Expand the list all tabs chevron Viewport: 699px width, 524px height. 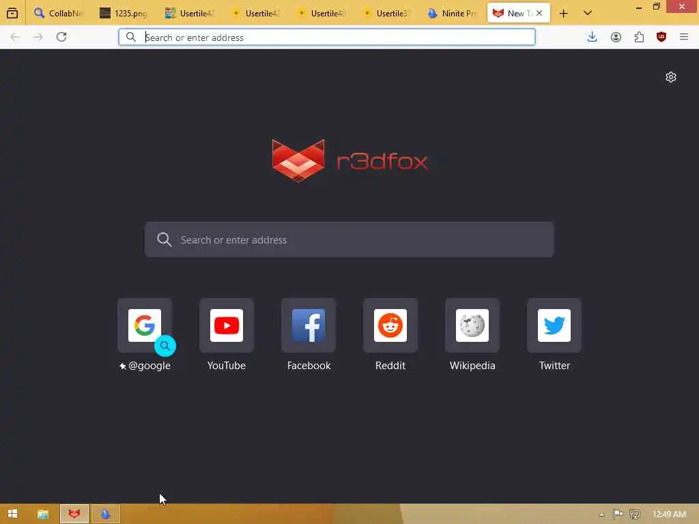click(x=588, y=14)
